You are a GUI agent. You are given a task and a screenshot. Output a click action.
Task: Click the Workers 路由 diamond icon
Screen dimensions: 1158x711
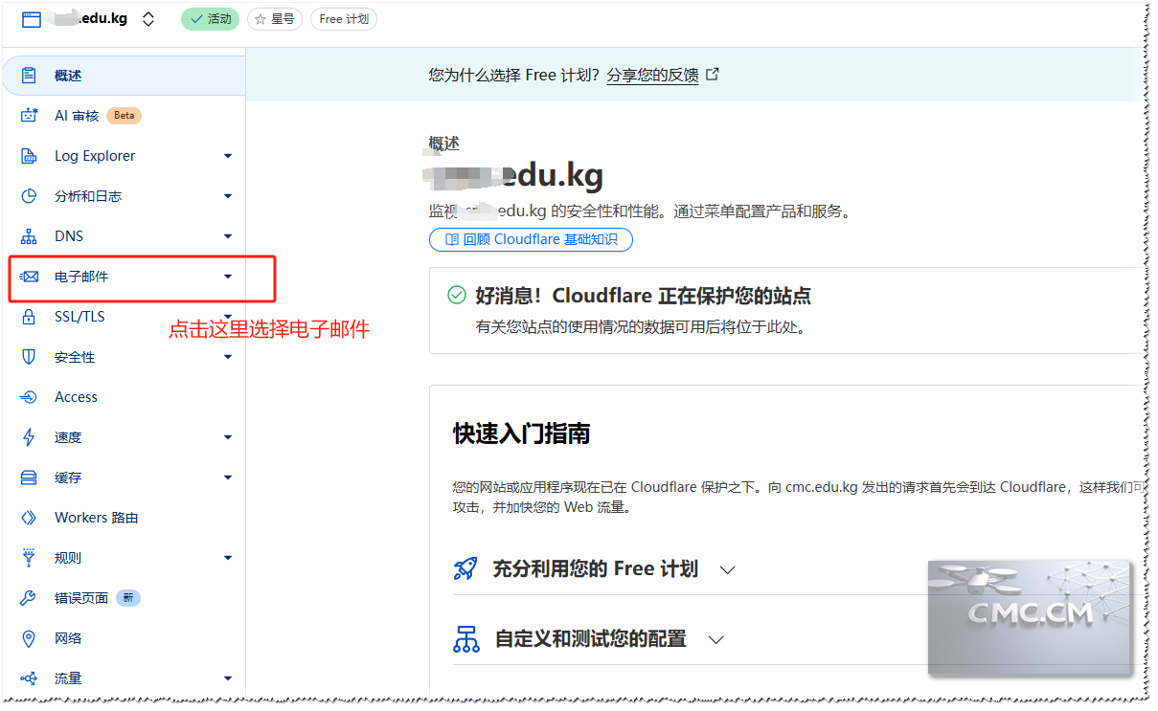click(29, 518)
